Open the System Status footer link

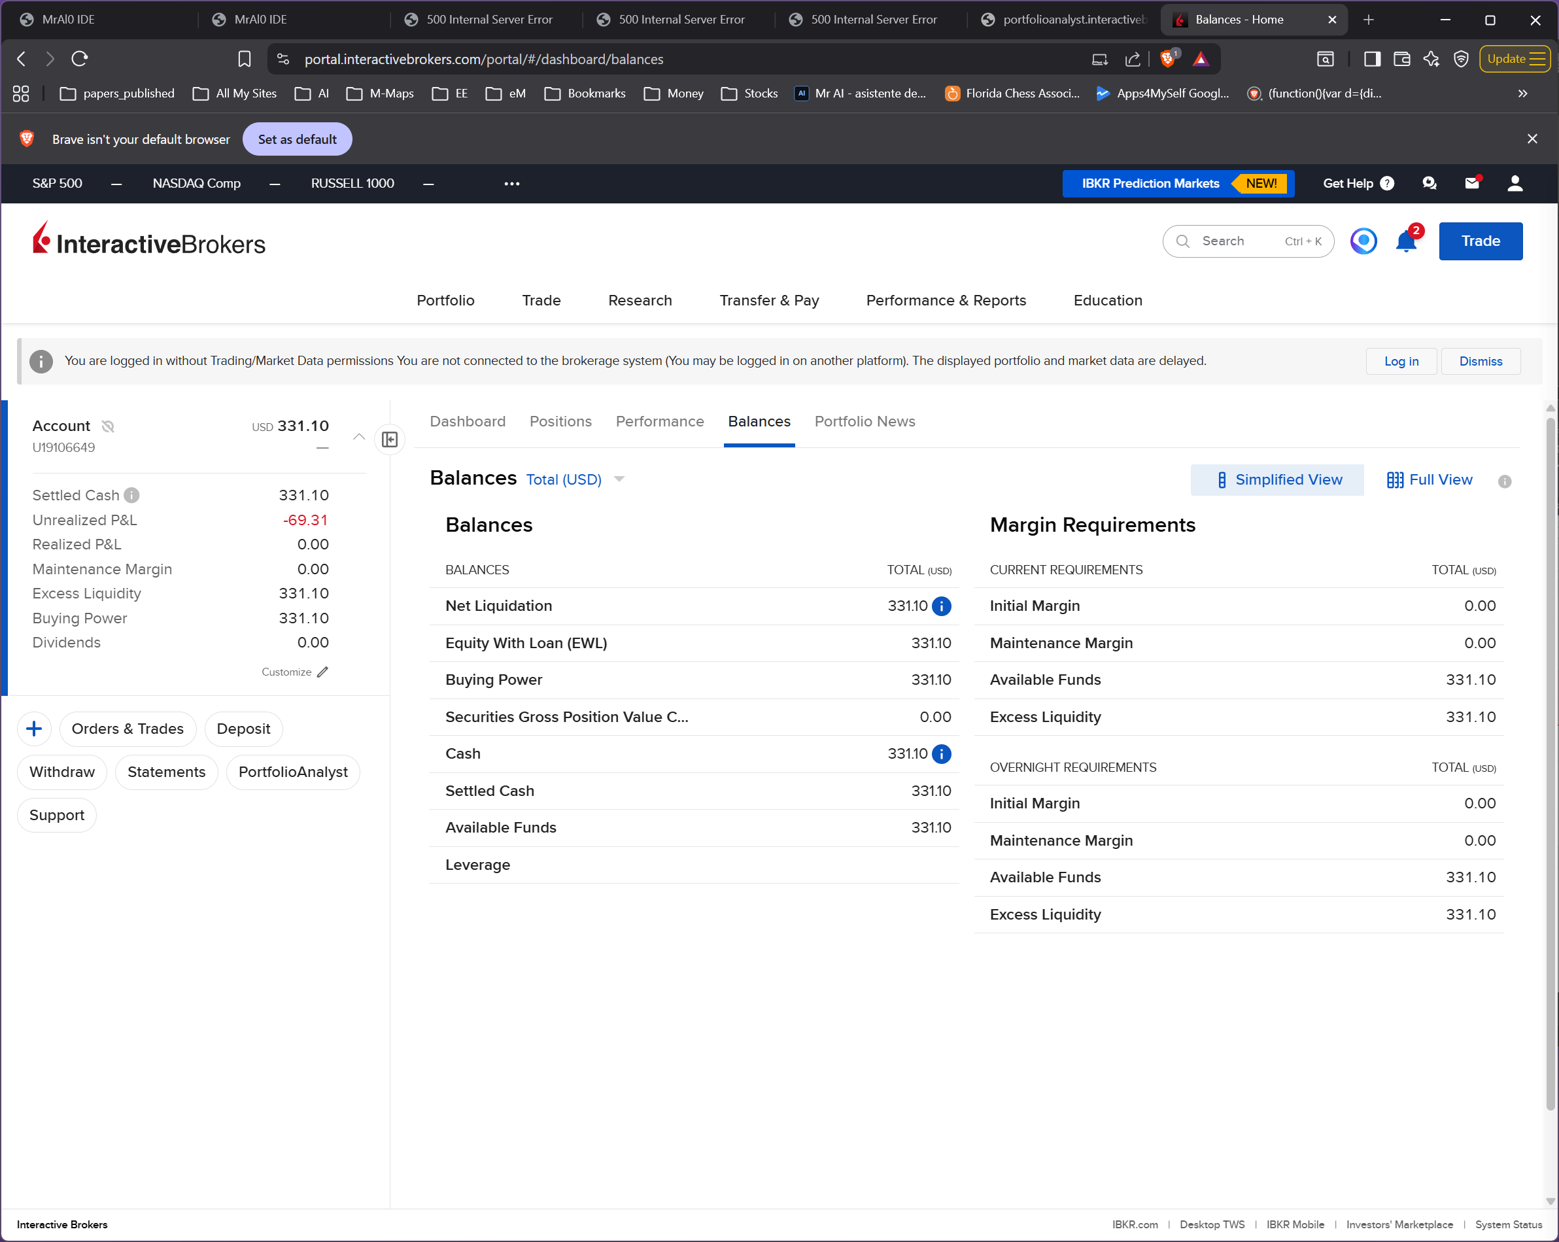click(x=1509, y=1224)
